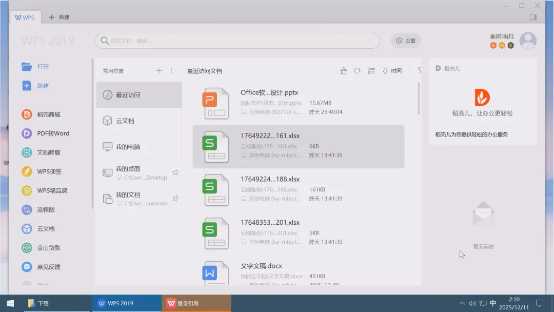Click the 新建 plus icon in sidebar
Screen dimensions: 554x312
click(x=27, y=86)
